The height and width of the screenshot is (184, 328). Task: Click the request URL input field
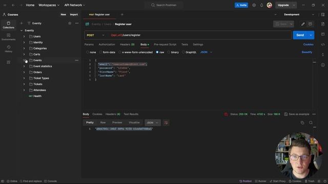coord(200,35)
